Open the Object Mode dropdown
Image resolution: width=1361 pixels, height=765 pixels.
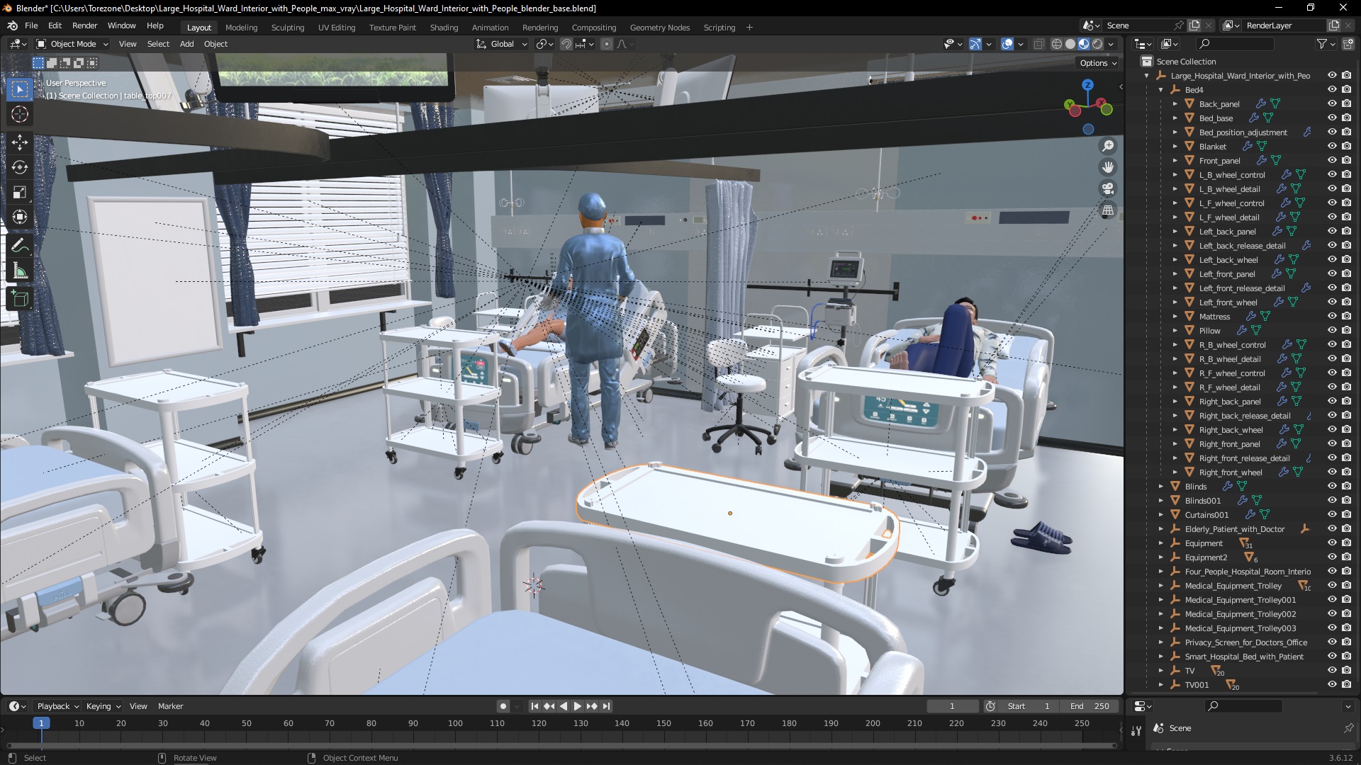(72, 44)
